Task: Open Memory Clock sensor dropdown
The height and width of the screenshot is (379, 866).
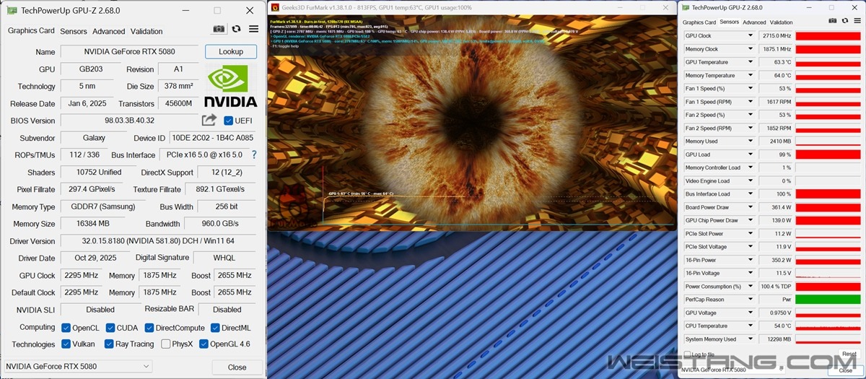Action: click(751, 49)
